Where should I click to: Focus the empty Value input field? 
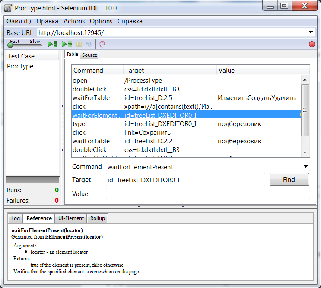pyautogui.click(x=208, y=194)
